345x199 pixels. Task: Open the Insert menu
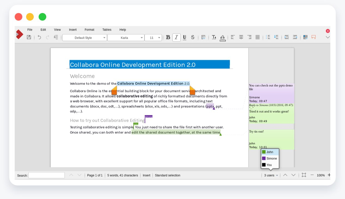pos(73,30)
